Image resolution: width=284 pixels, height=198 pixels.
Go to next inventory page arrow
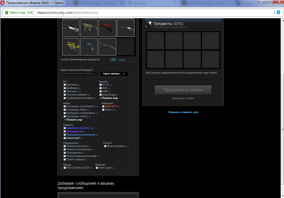[132, 60]
